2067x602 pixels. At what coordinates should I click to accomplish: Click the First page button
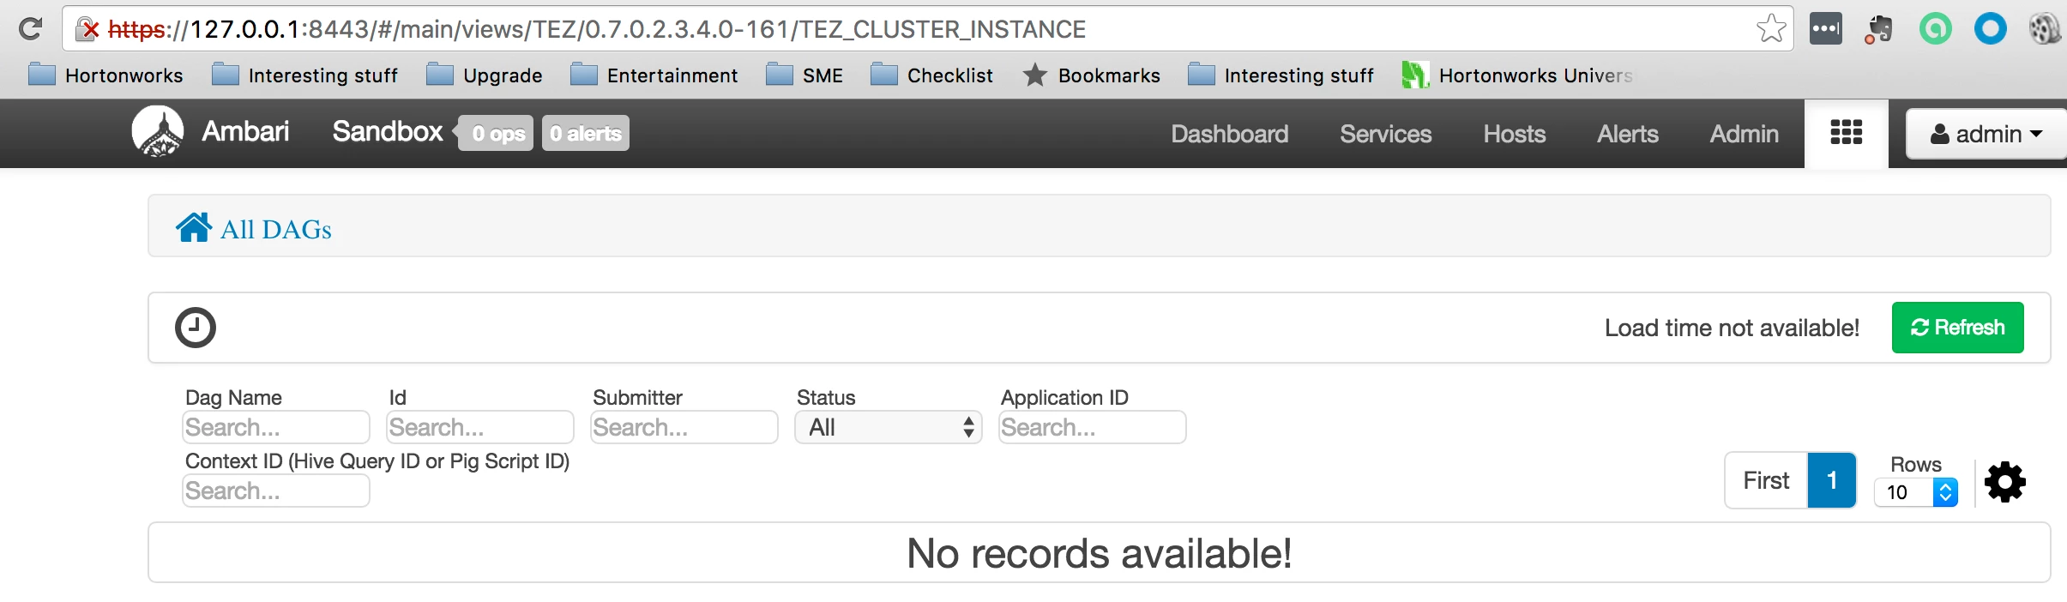tap(1767, 480)
